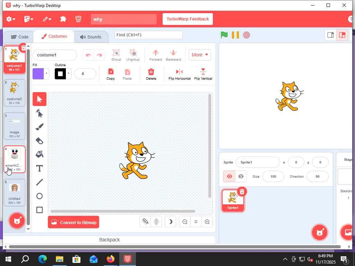
Task: Open the File menu dropdown
Action: [x=28, y=19]
